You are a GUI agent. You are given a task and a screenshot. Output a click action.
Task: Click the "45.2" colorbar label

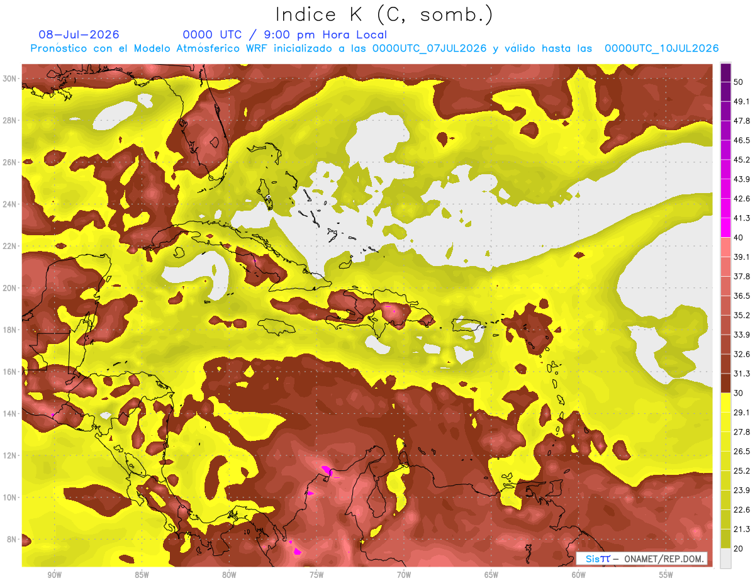click(x=742, y=160)
